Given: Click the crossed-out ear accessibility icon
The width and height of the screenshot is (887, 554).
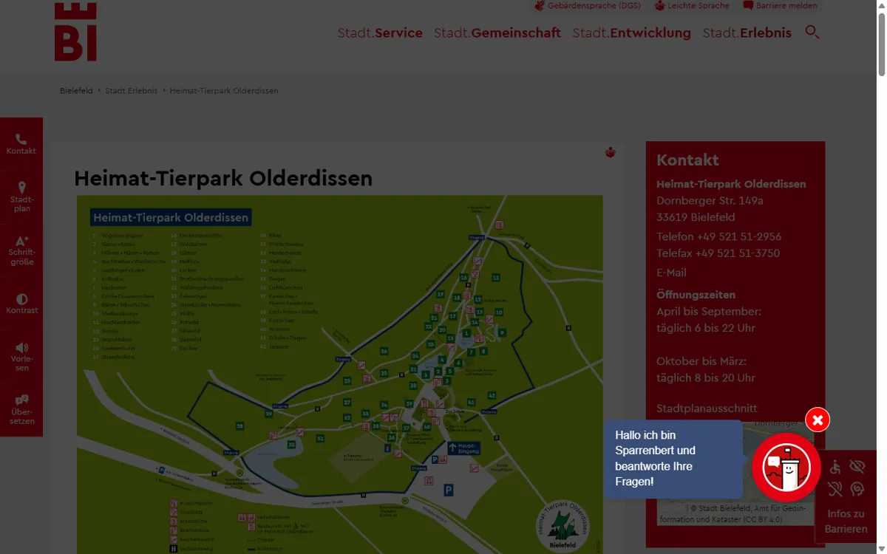Looking at the screenshot, I should click(x=835, y=489).
